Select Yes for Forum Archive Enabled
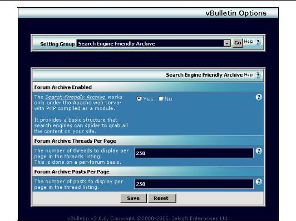This screenshot has height=221, width=296. tap(139, 98)
